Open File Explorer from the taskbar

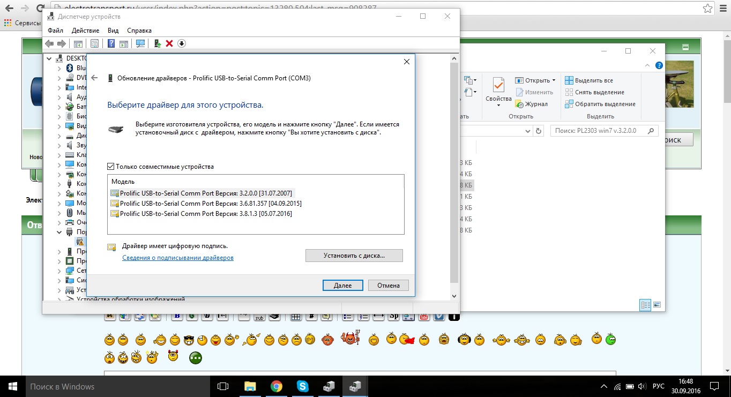[250, 386]
